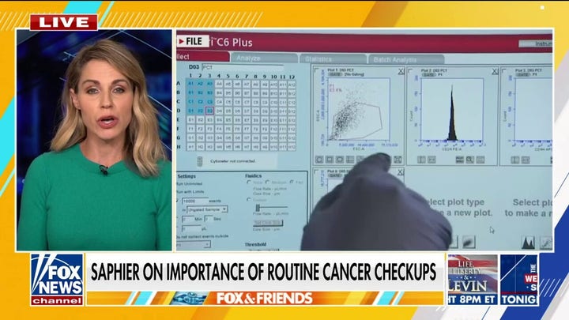The height and width of the screenshot is (320, 569).
Task: Click in the Sec time field
Action: tap(208, 219)
